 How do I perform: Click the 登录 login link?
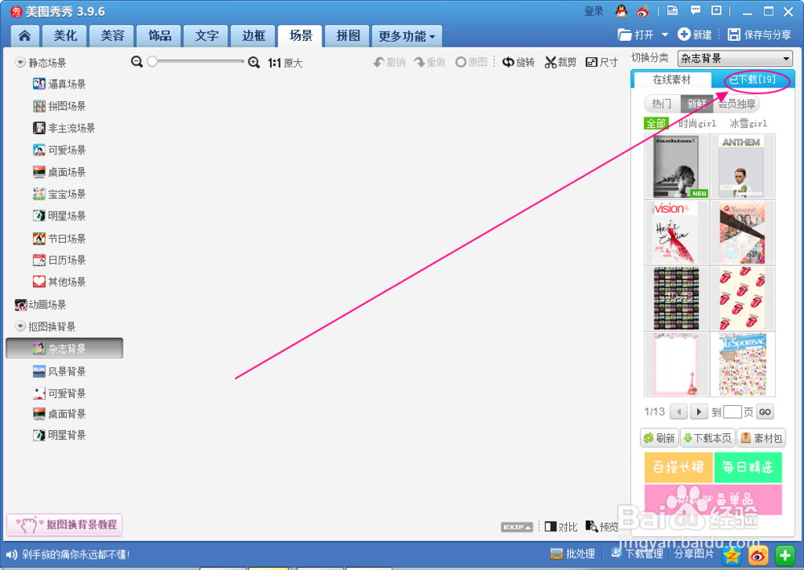point(594,10)
